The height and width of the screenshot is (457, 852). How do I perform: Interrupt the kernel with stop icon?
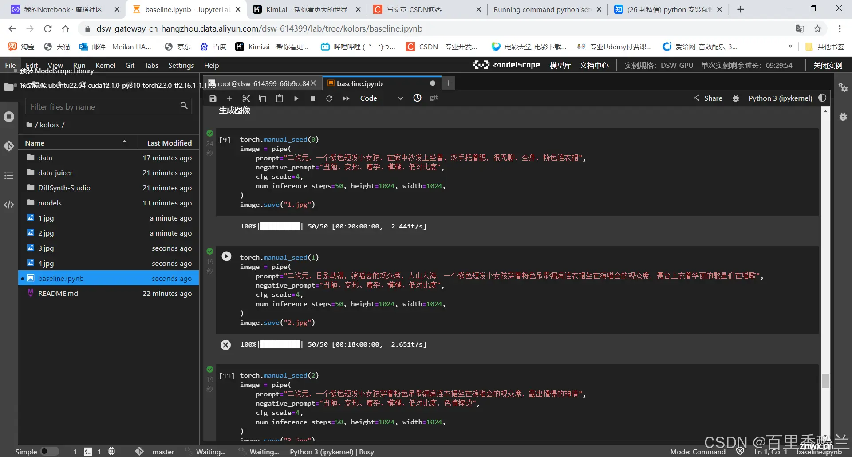click(x=313, y=98)
